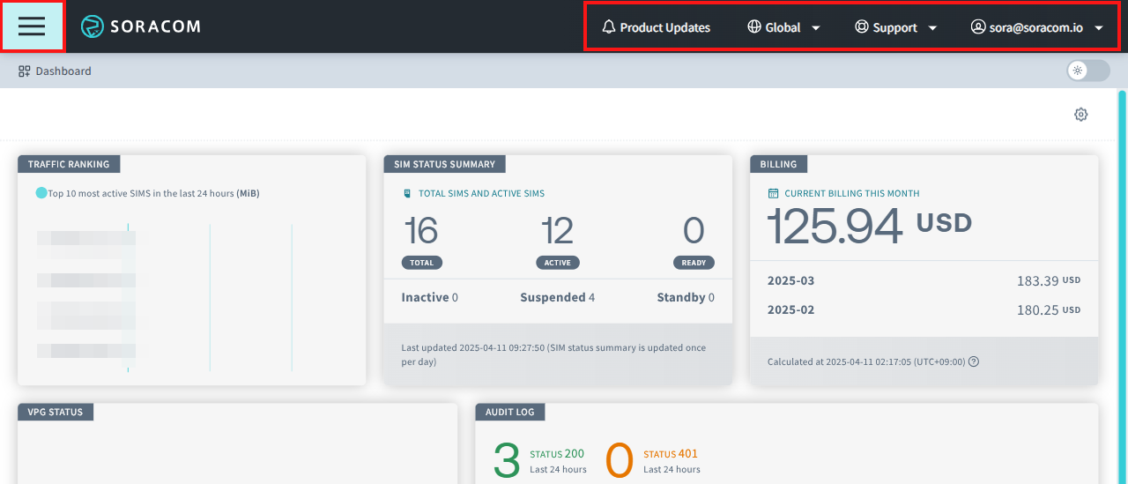
Task: Click the Traffic Ranking legend color dot
Action: click(41, 193)
